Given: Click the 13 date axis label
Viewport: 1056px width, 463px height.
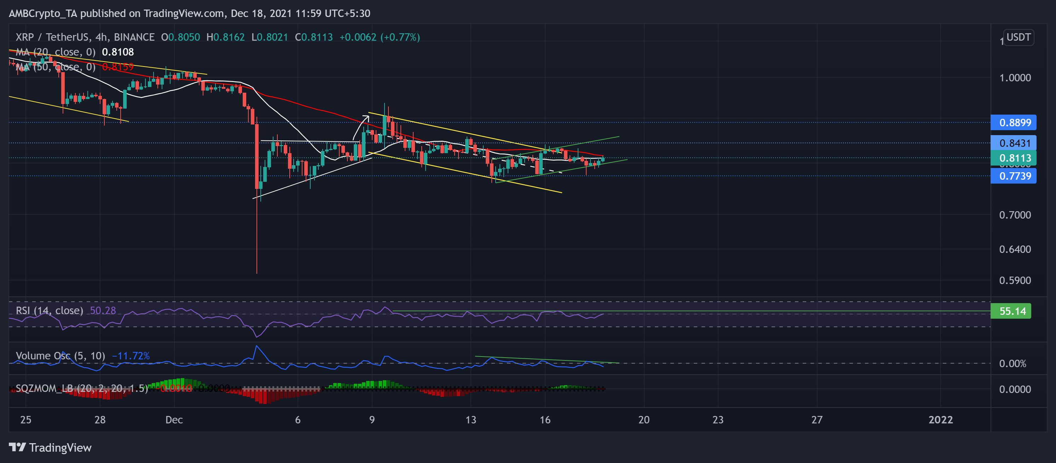Looking at the screenshot, I should click(471, 419).
